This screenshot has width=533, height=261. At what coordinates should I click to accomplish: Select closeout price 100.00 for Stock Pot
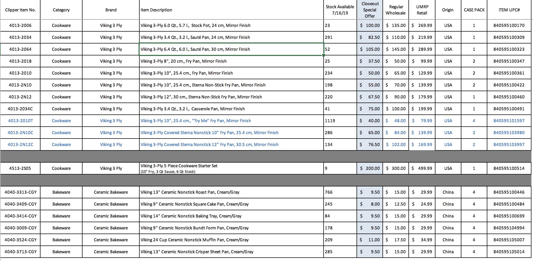(370, 25)
